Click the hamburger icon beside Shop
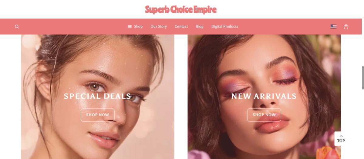This screenshot has height=159, width=364. pyautogui.click(x=130, y=27)
